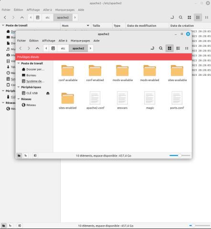This screenshot has width=211, height=229.
Task: Open Fichier menu in background window
Action: pos(6,10)
